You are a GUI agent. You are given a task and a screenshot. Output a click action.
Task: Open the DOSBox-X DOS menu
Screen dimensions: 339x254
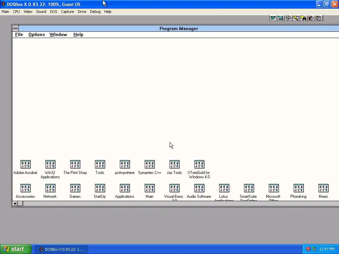click(54, 12)
